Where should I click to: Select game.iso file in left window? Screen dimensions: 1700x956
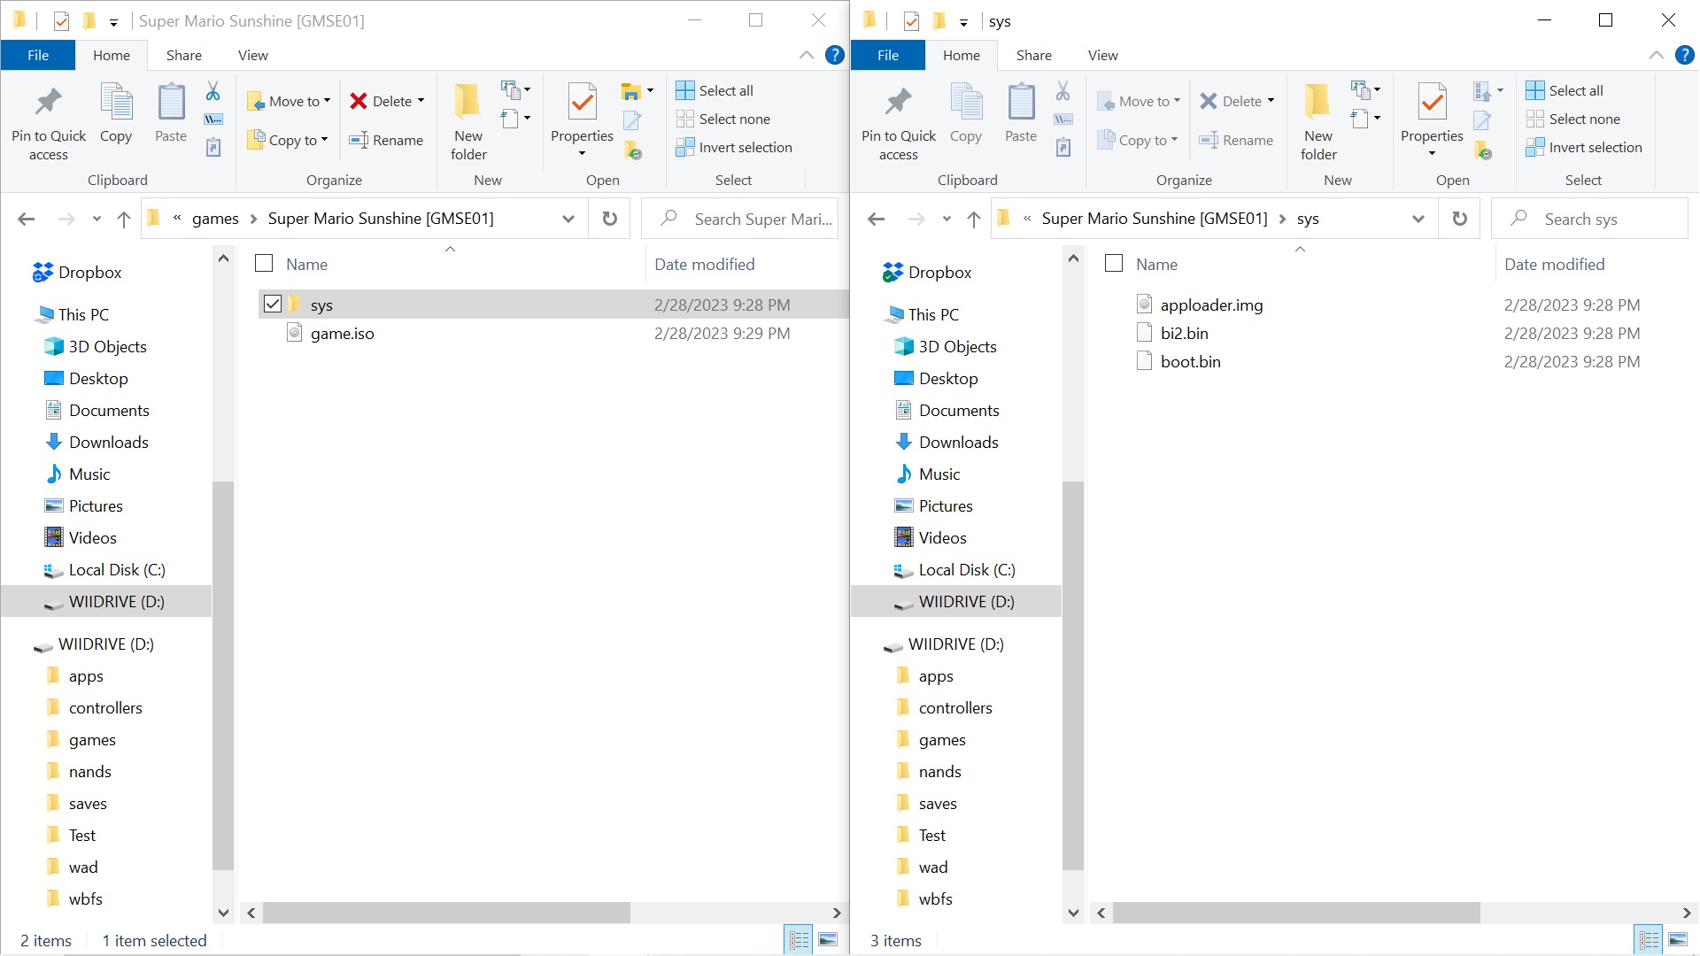point(343,333)
